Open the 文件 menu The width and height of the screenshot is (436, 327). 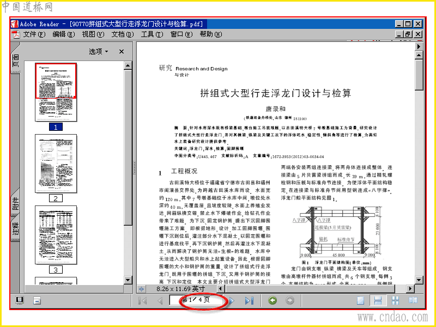pyautogui.click(x=34, y=34)
